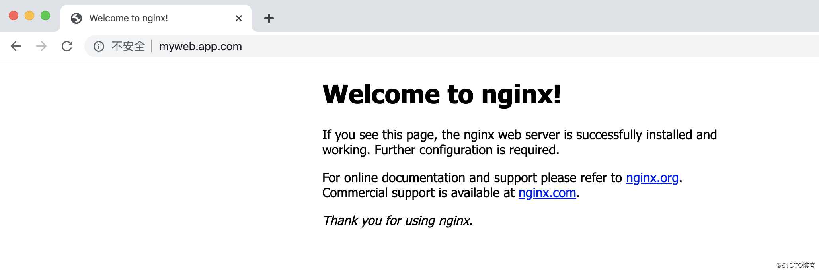Open site information via the info icon
Screen dimensions: 819x272
click(99, 47)
